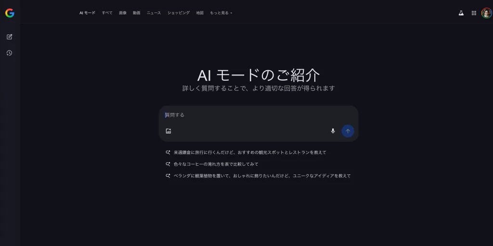Screen dimensions: 493x246
Task: Switch to the ニュース tab
Action: pyautogui.click(x=154, y=13)
